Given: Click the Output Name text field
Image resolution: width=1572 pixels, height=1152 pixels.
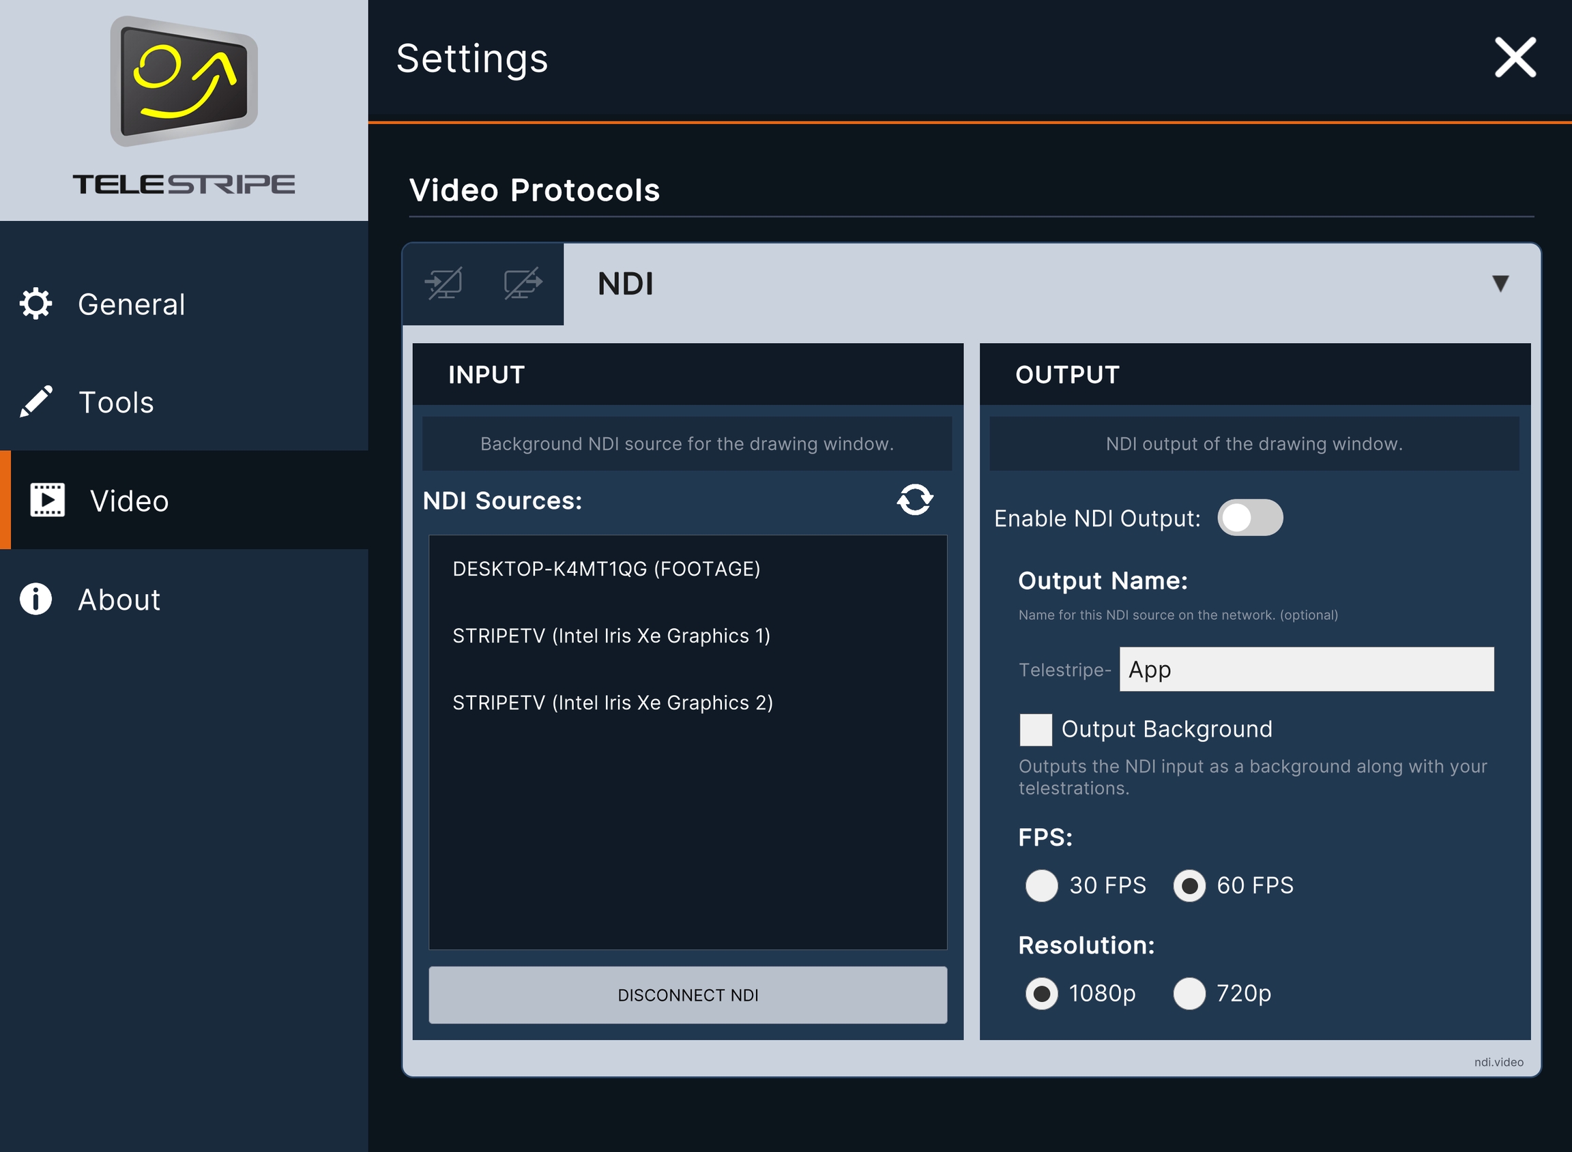Looking at the screenshot, I should click(x=1306, y=670).
